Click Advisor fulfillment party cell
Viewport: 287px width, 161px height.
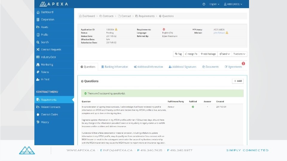(x=171, y=107)
